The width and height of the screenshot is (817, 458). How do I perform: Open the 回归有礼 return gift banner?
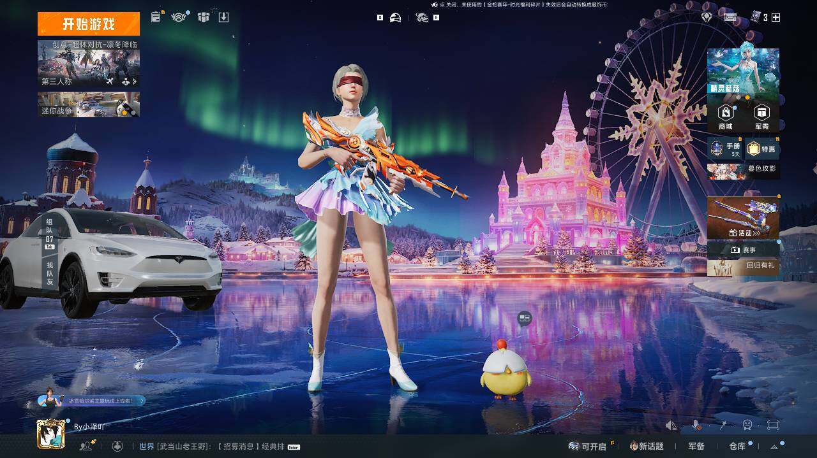(x=743, y=266)
